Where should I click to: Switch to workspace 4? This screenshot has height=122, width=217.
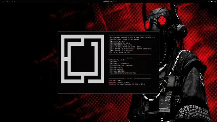(x=12, y=1)
